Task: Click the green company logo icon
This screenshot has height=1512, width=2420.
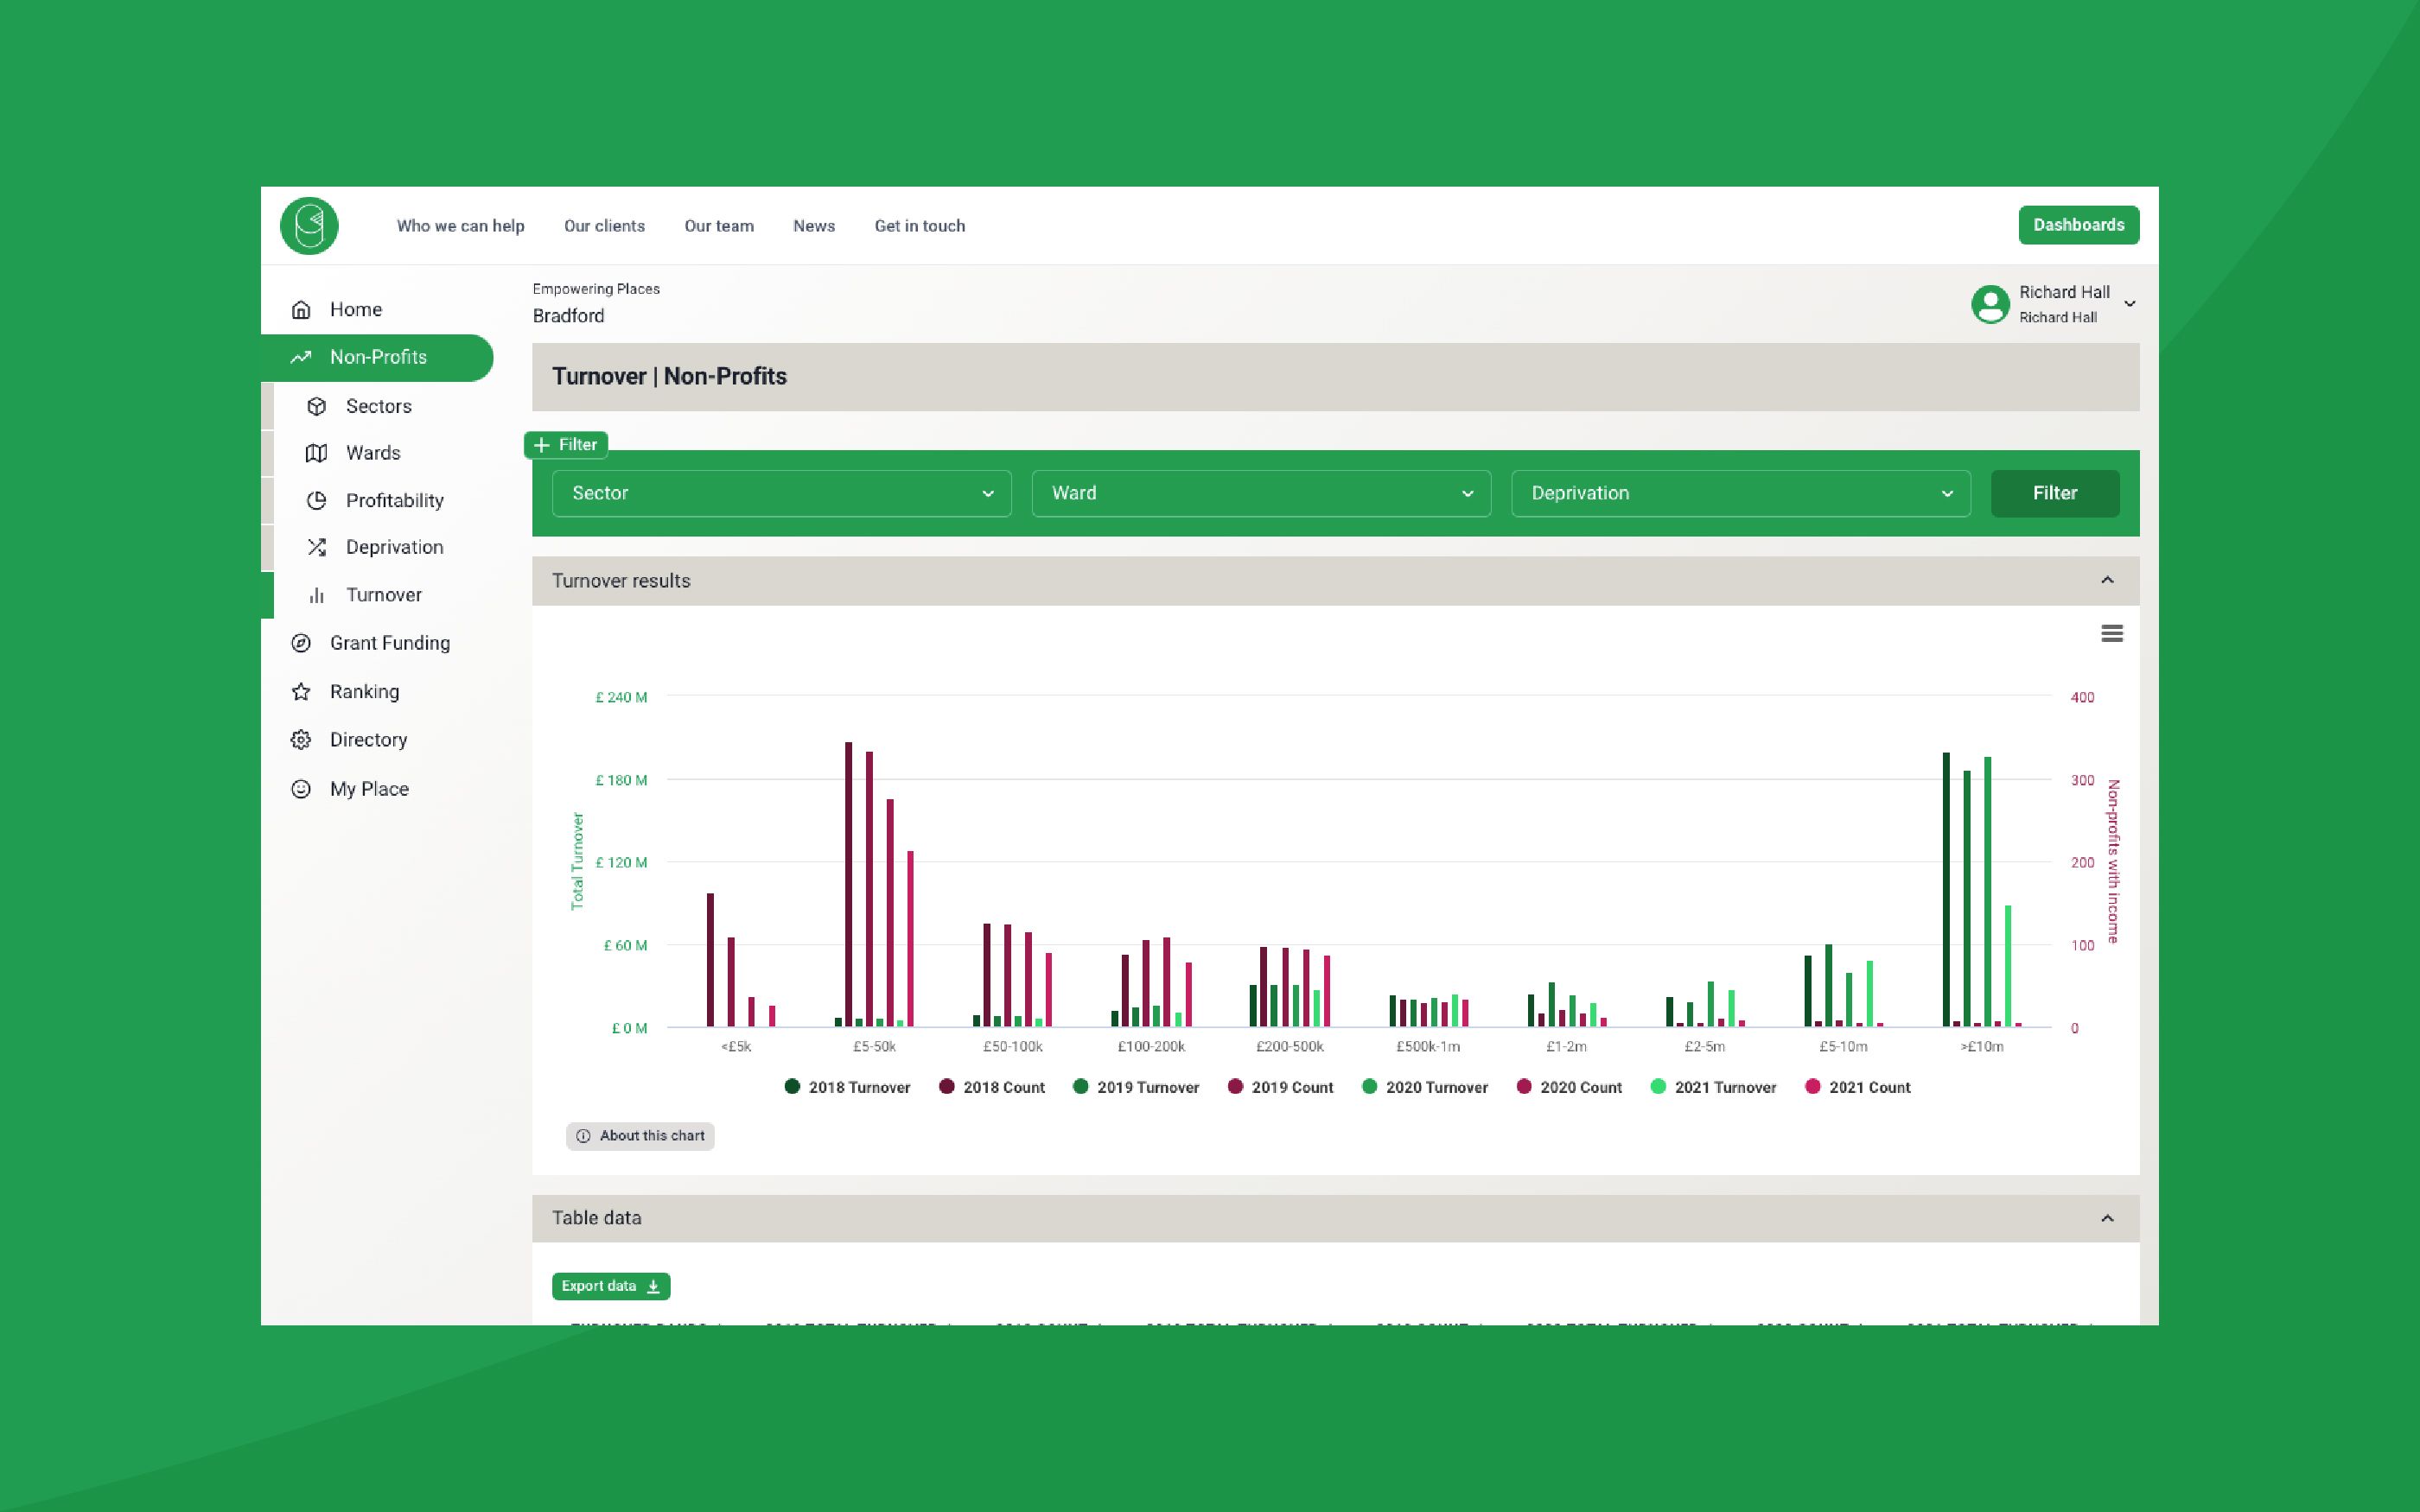Action: 309,226
